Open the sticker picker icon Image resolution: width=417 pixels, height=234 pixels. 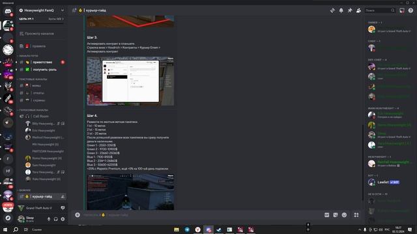(336, 215)
